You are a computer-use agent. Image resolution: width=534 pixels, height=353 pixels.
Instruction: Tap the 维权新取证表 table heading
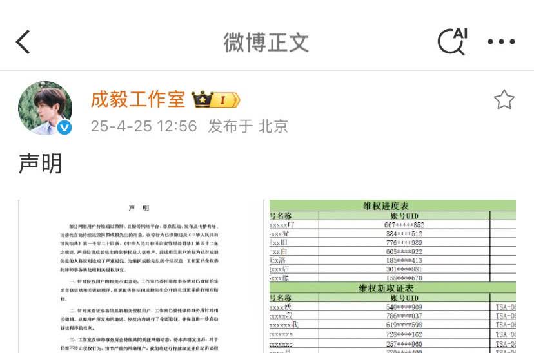386,288
